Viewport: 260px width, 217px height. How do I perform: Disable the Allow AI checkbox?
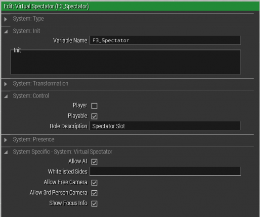94,162
